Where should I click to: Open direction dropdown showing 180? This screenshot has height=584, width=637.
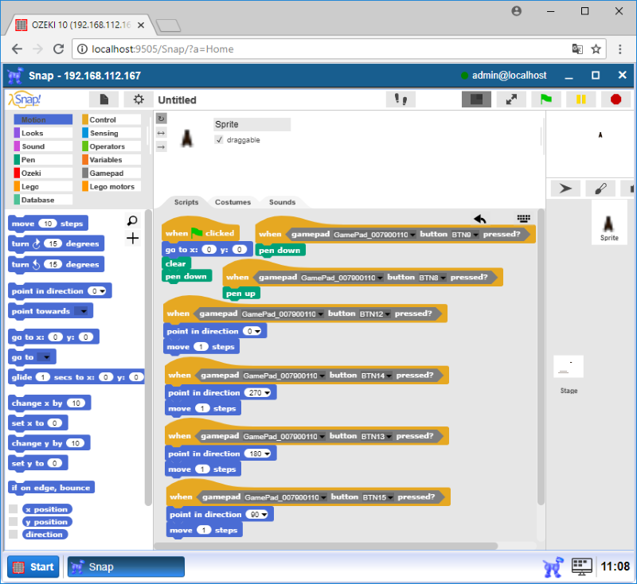click(x=267, y=454)
